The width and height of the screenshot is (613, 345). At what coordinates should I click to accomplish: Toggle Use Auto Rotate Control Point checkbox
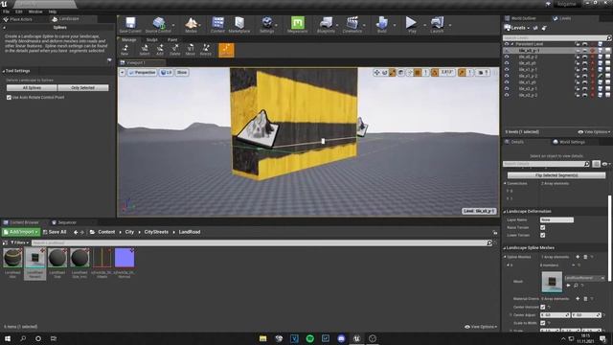[x=9, y=98]
